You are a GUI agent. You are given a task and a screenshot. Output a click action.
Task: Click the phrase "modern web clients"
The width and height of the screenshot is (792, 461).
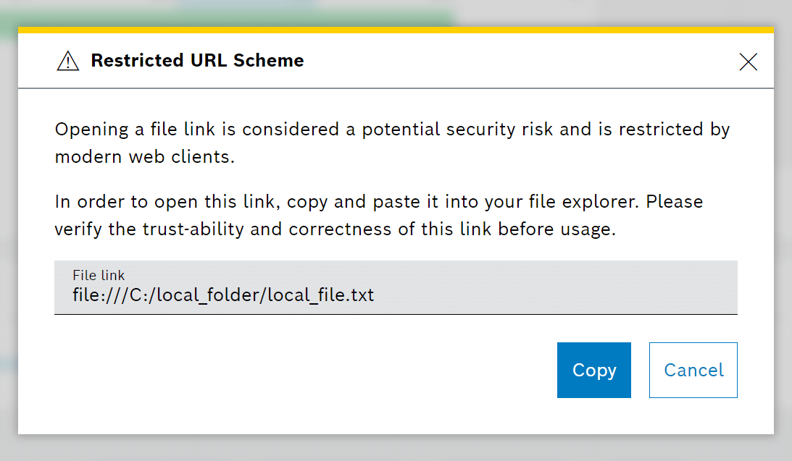click(x=144, y=157)
